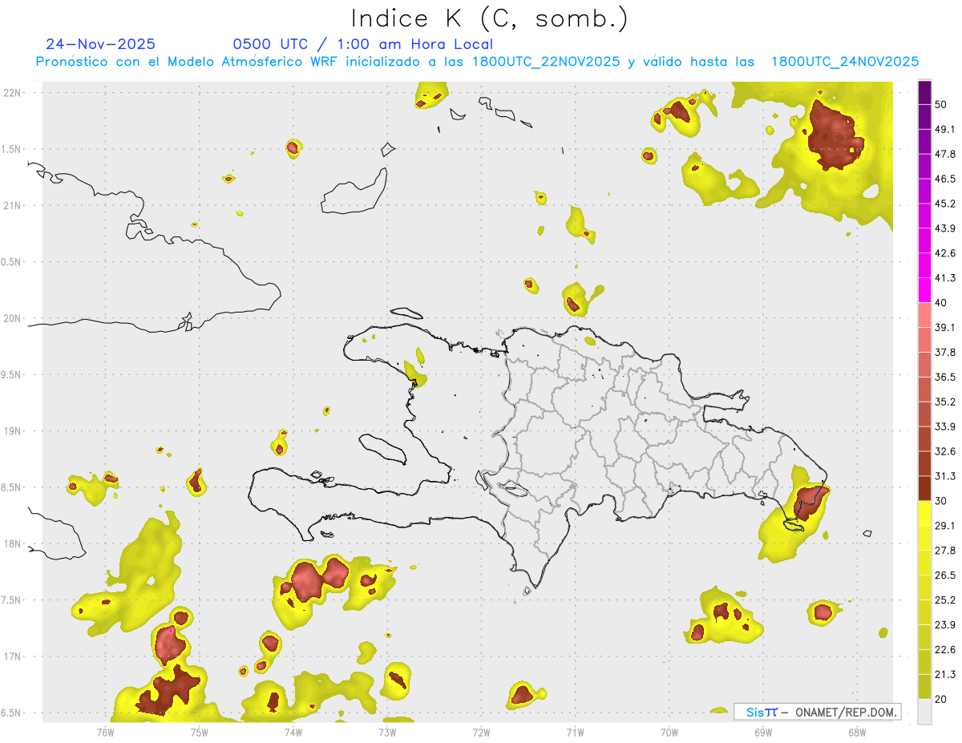Click the date label "24-Nov-2025"
Viewport: 962px width, 743px height.
tap(100, 44)
